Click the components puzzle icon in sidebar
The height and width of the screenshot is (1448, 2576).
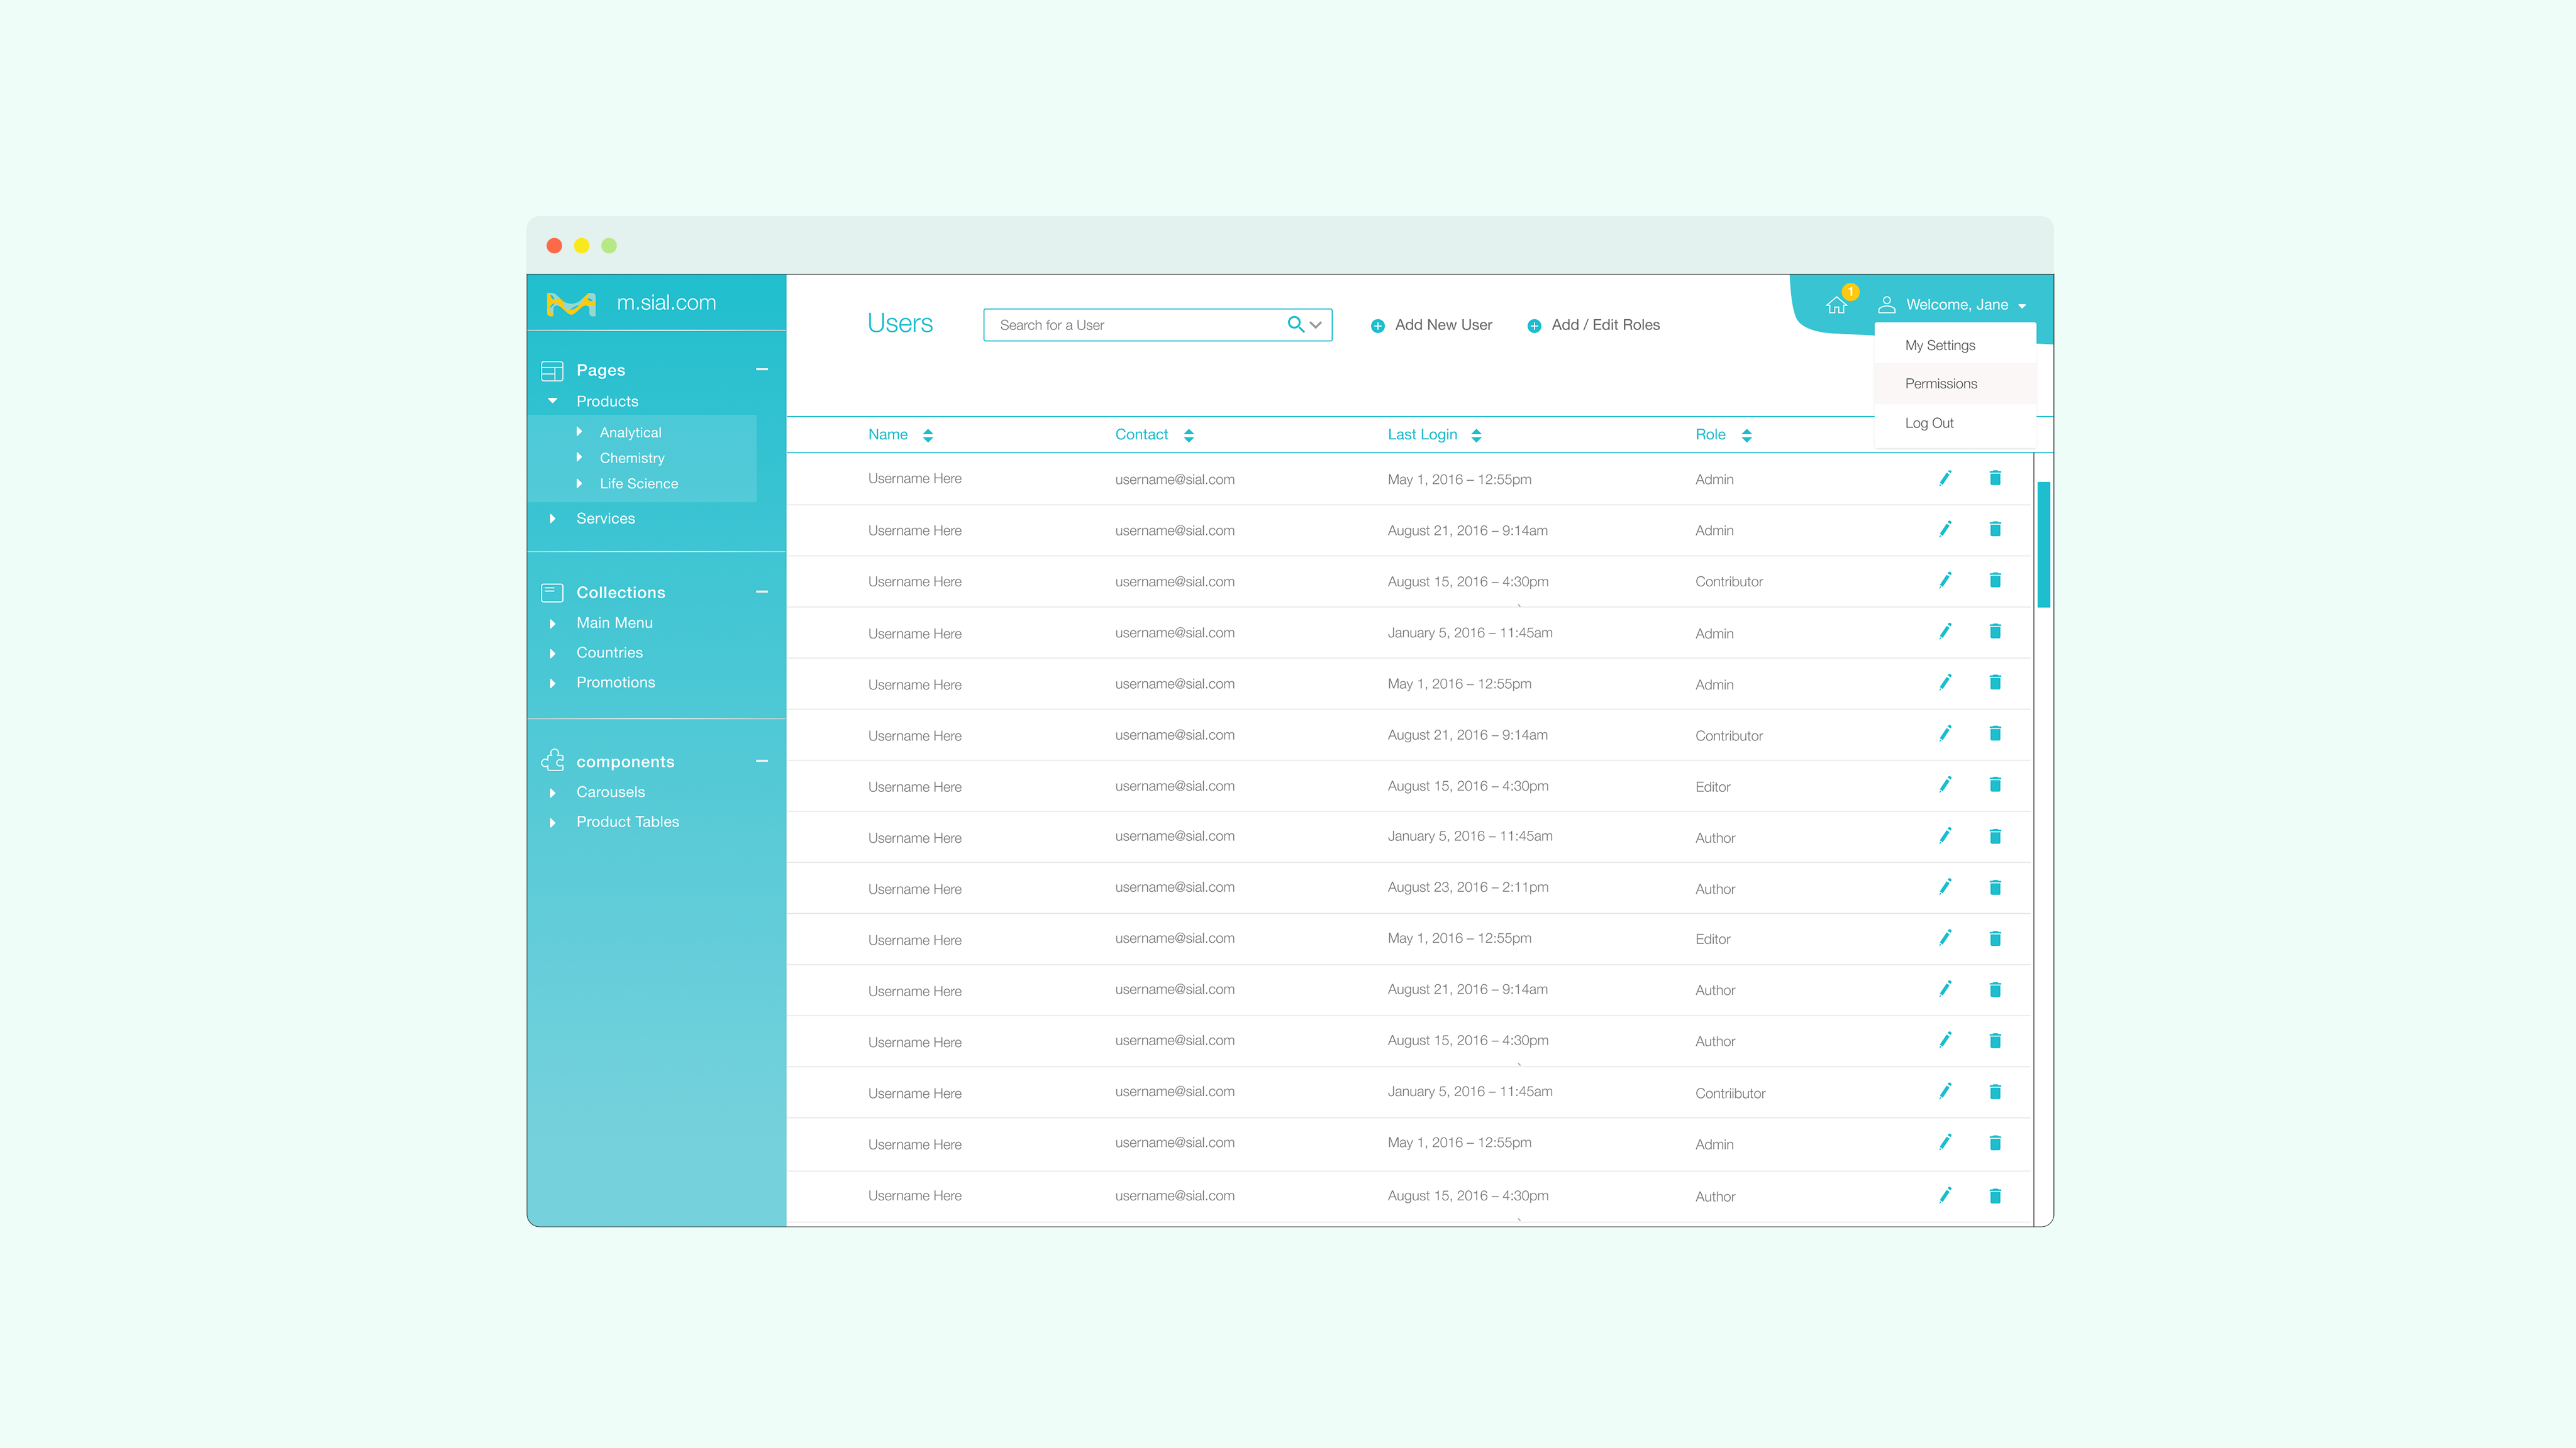pyautogui.click(x=553, y=760)
